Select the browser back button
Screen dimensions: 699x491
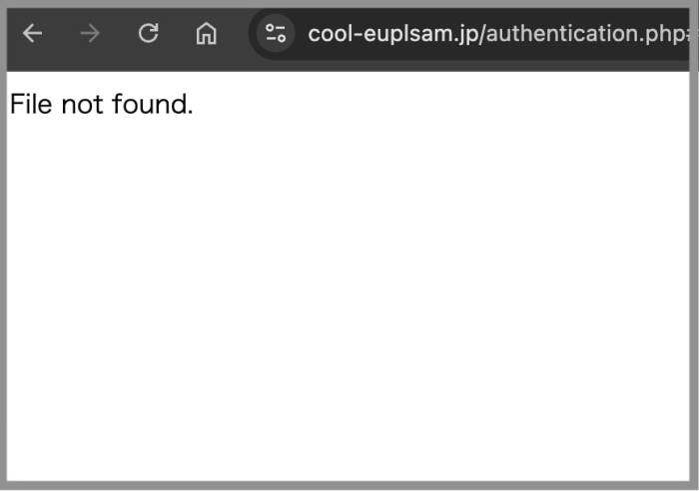coord(32,33)
